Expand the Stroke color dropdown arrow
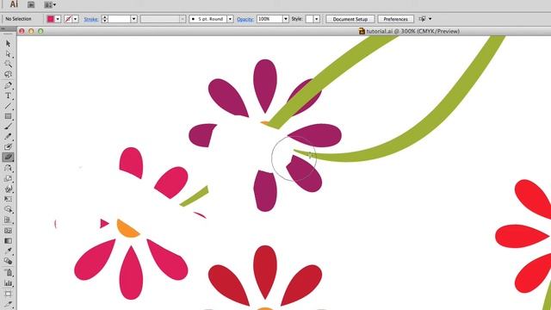The width and height of the screenshot is (551, 310). [75, 19]
